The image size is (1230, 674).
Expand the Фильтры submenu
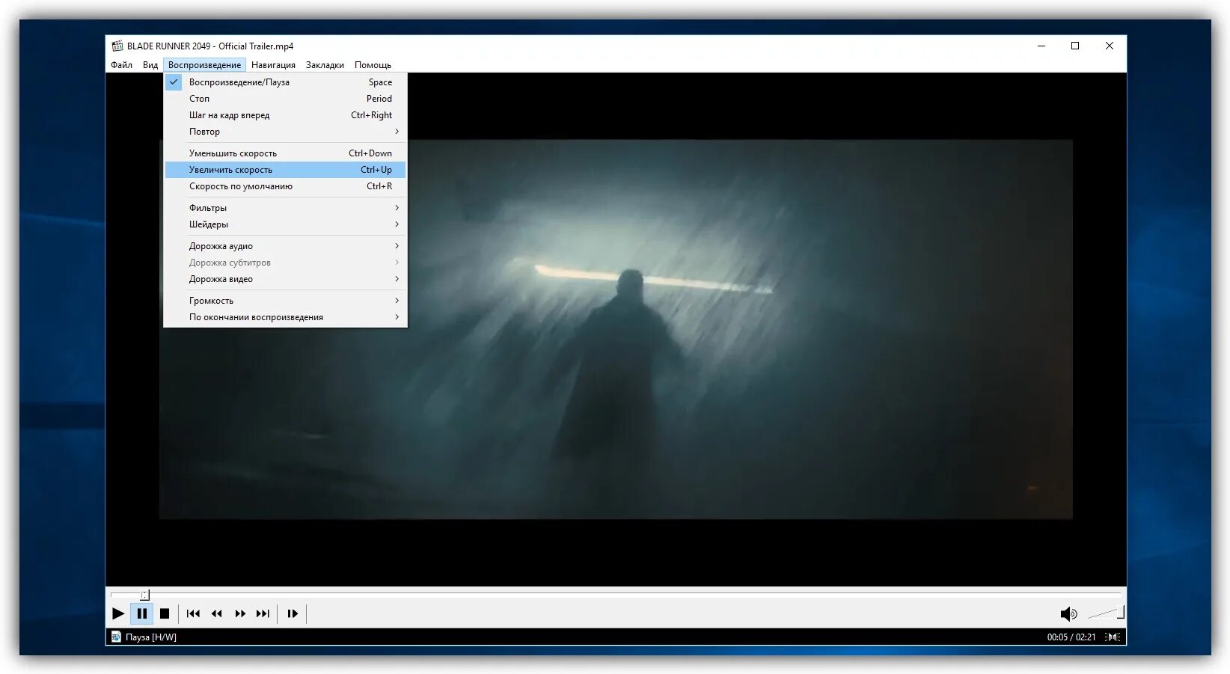click(x=285, y=208)
